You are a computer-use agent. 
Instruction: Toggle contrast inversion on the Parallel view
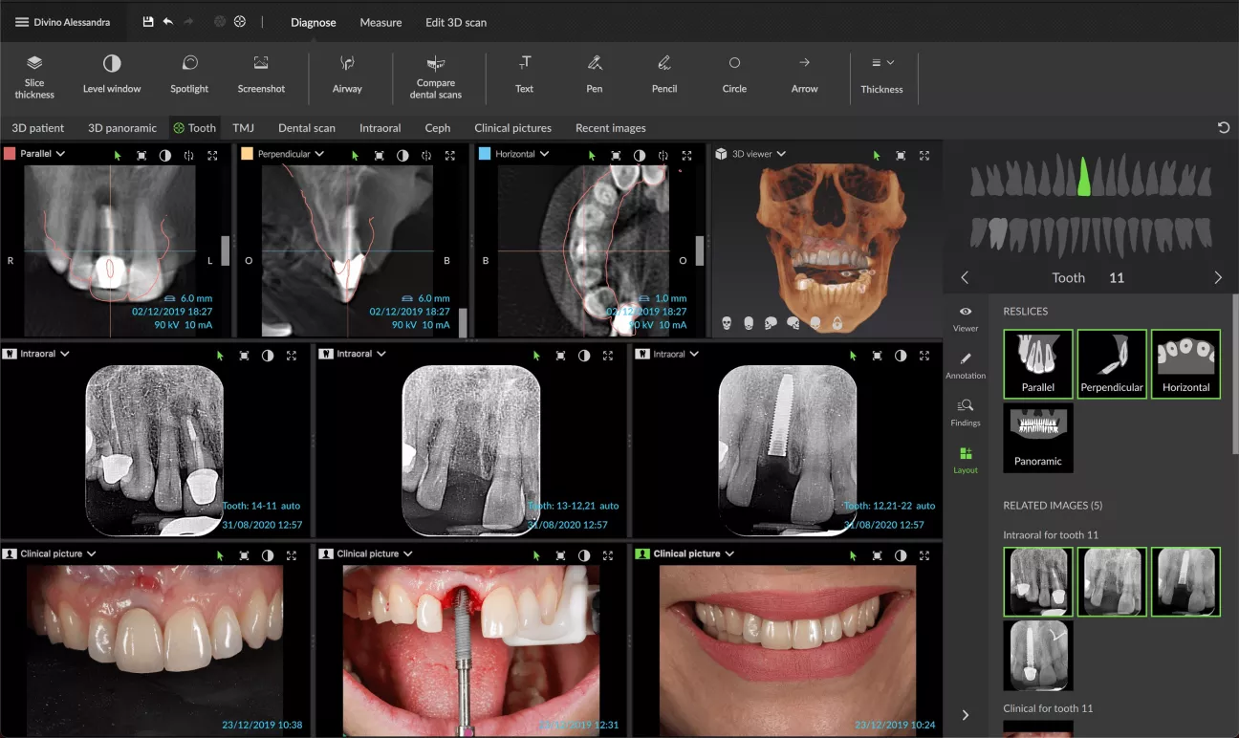tap(163, 154)
